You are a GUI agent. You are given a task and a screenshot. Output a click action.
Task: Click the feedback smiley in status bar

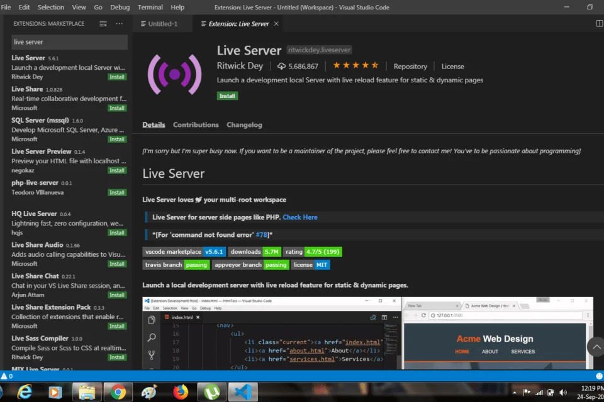coord(599,376)
